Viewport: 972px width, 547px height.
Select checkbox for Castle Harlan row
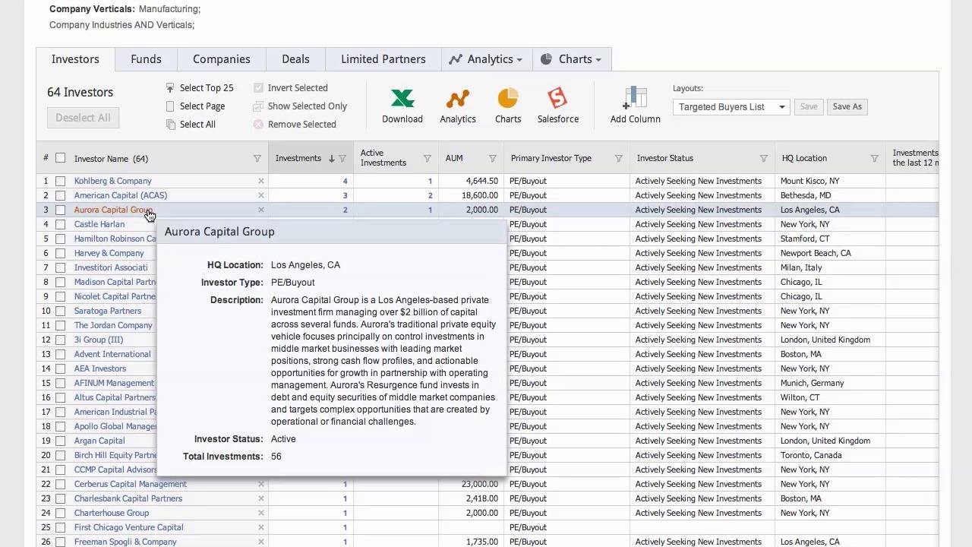(60, 224)
